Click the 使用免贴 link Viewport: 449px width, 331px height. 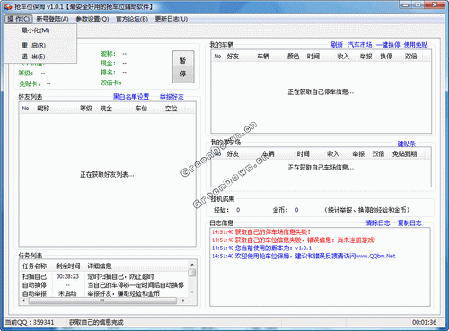point(416,45)
